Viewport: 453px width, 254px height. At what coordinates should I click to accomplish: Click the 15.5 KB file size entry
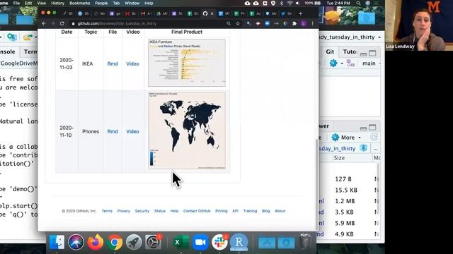(346, 190)
